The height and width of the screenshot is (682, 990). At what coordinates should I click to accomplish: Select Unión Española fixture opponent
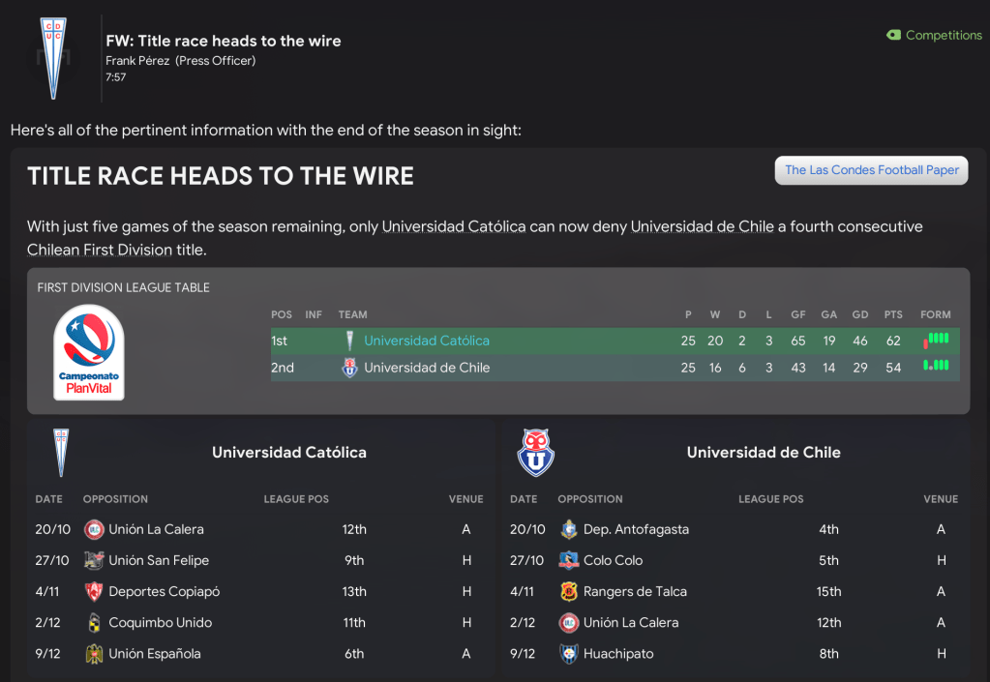click(x=155, y=653)
